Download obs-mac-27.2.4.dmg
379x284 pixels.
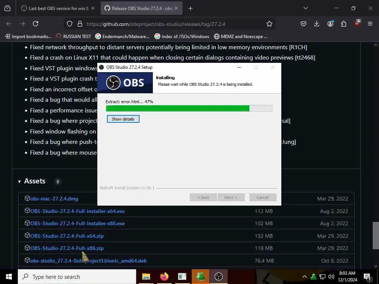[x=54, y=199]
